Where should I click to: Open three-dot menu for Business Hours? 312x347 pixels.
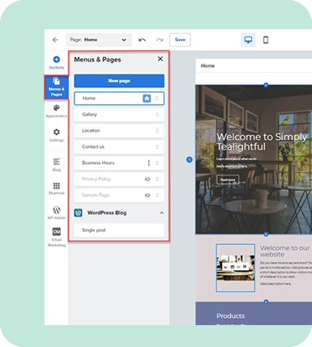[148, 163]
